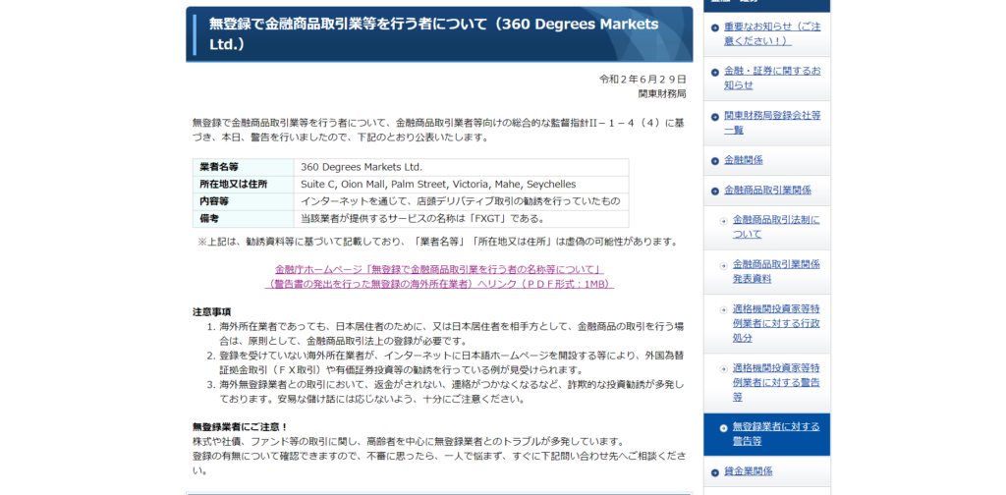The image size is (1006, 495).
Task: Click table header 所在地又は住所
Action: click(244, 185)
